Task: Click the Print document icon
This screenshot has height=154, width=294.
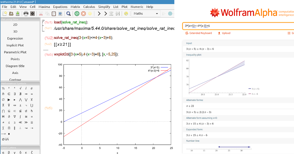Action: tap(26, 13)
